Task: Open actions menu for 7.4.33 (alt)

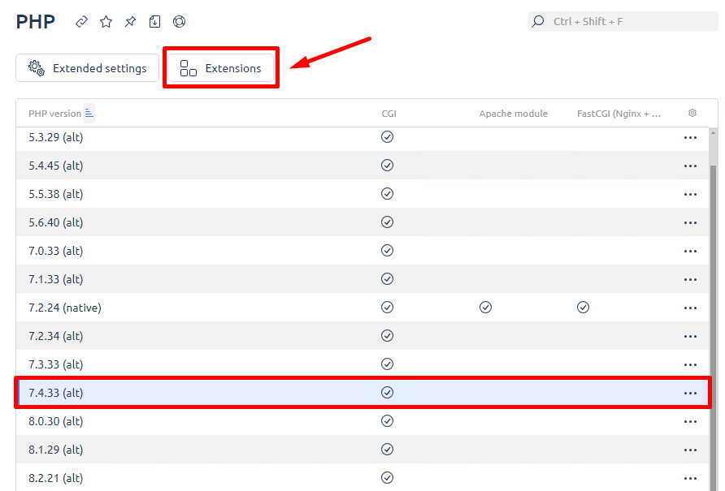Action: pyautogui.click(x=690, y=393)
